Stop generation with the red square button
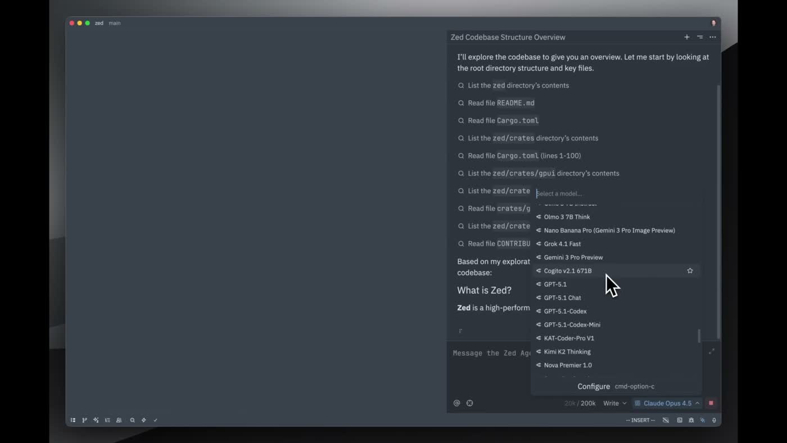 (711, 403)
